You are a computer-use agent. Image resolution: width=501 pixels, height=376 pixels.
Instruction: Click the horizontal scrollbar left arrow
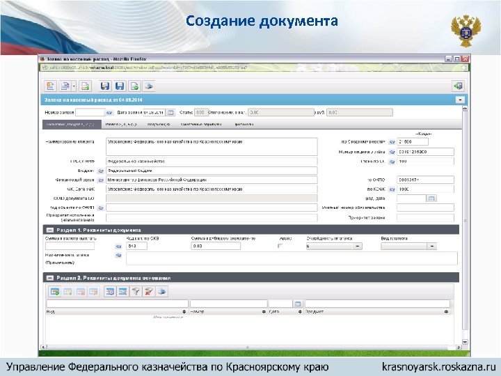pos(44,347)
